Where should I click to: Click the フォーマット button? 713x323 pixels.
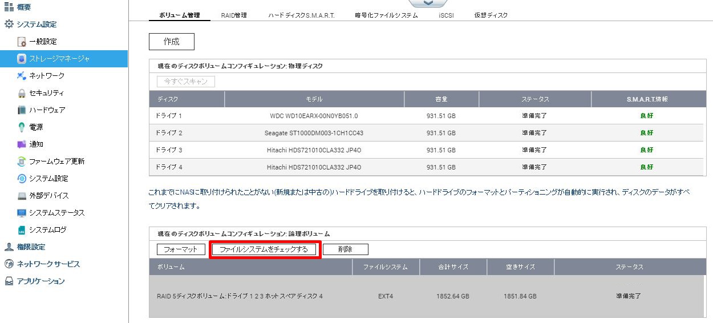181,249
